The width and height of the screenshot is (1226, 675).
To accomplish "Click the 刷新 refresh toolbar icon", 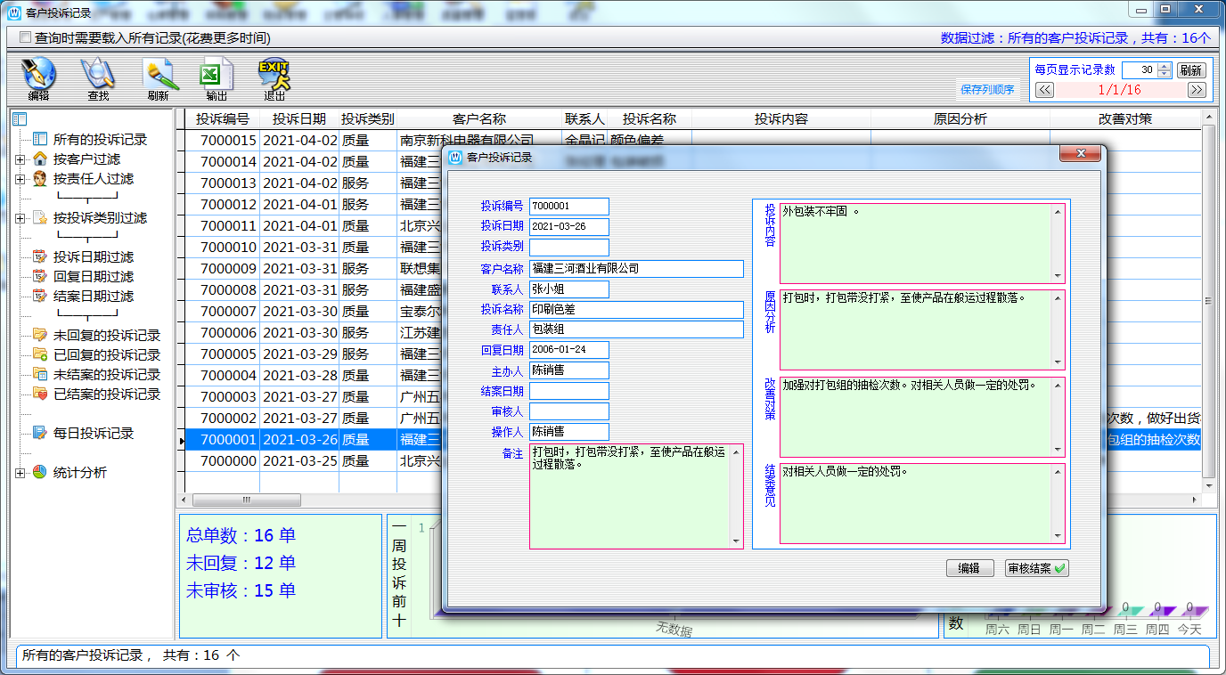I will (159, 78).
